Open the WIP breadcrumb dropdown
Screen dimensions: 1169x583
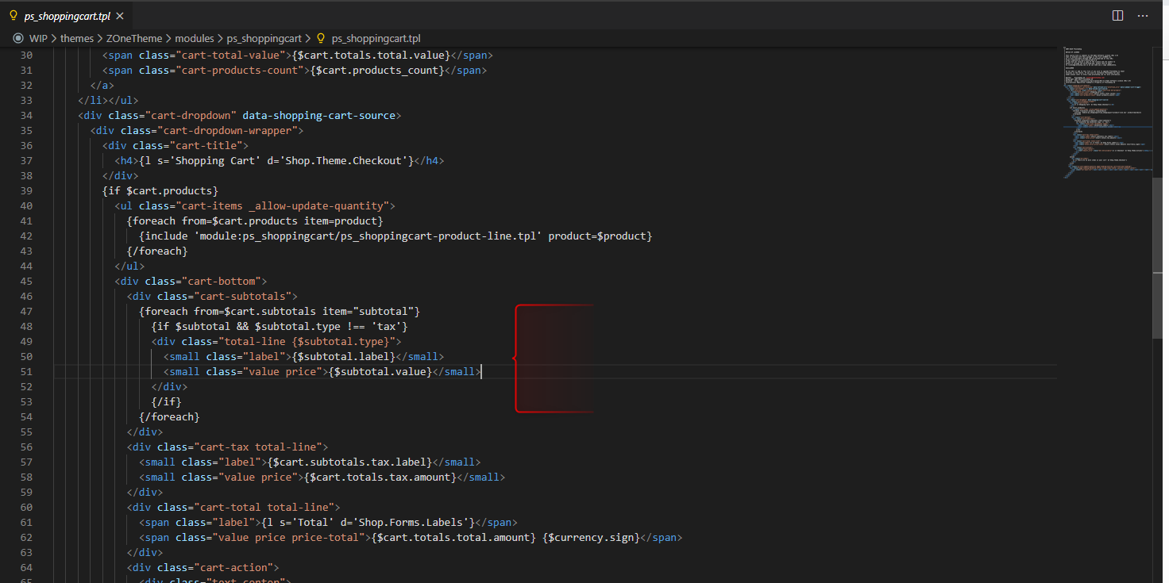pyautogui.click(x=37, y=38)
